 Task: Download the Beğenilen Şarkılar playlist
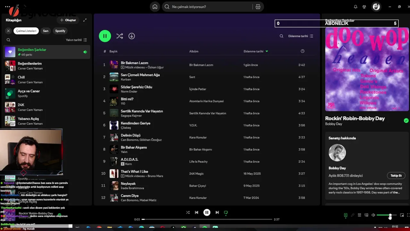[132, 36]
